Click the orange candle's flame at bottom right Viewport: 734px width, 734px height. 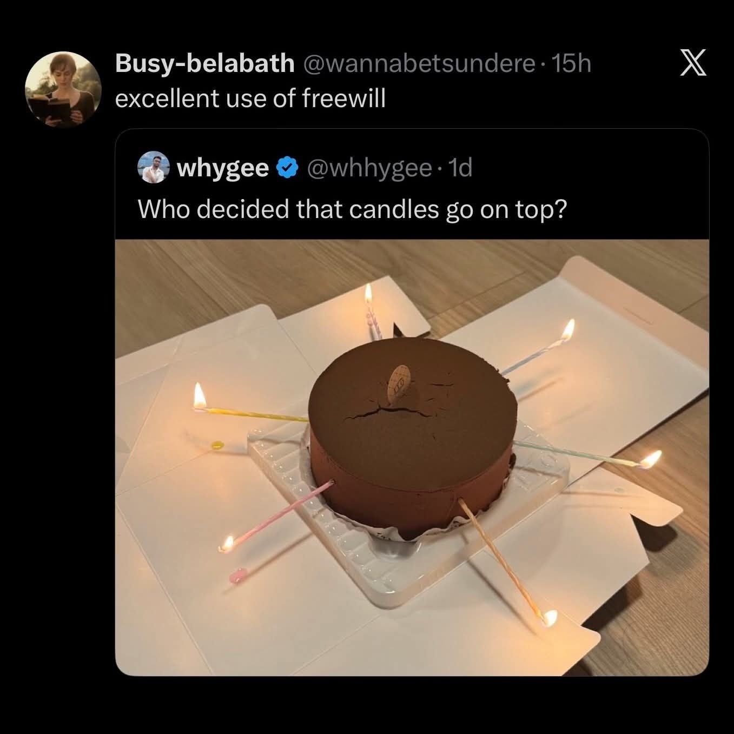(x=549, y=617)
